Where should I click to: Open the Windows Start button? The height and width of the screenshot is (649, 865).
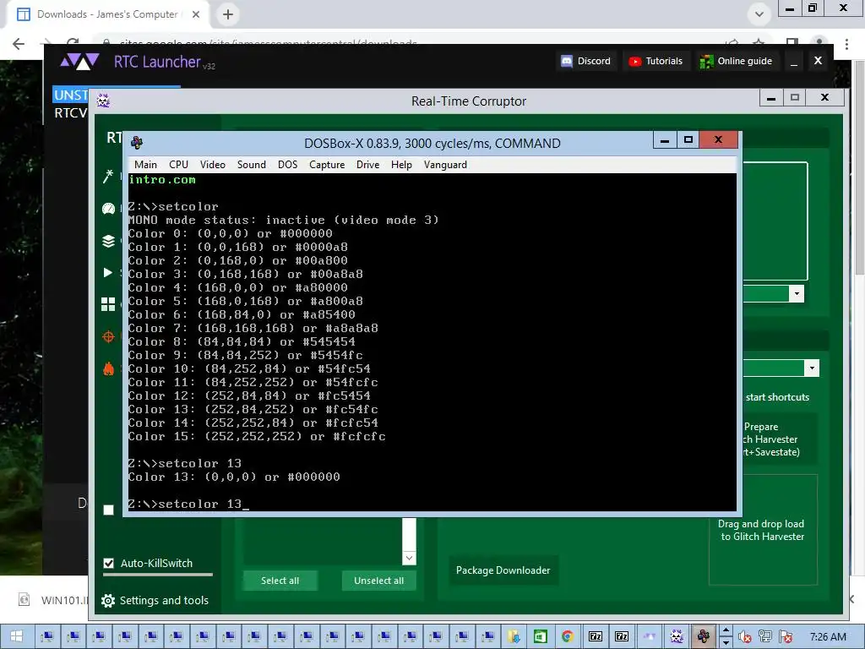pyautogui.click(x=16, y=636)
